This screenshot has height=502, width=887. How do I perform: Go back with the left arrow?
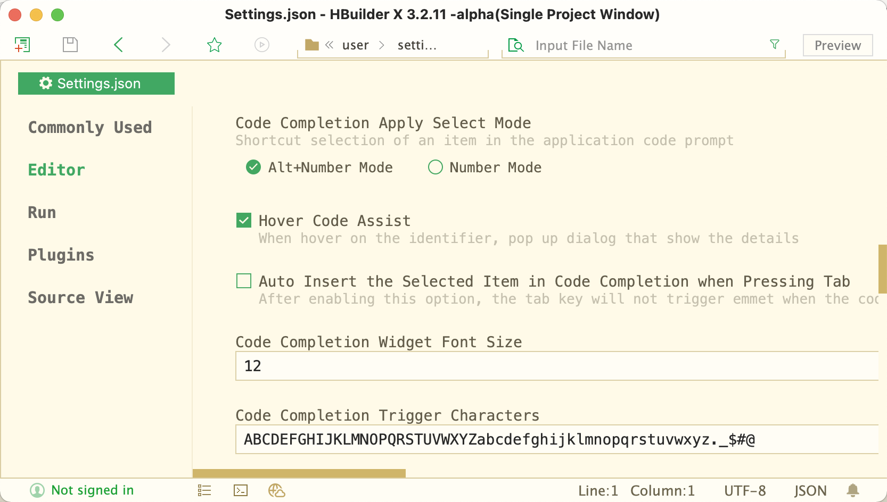(x=118, y=45)
